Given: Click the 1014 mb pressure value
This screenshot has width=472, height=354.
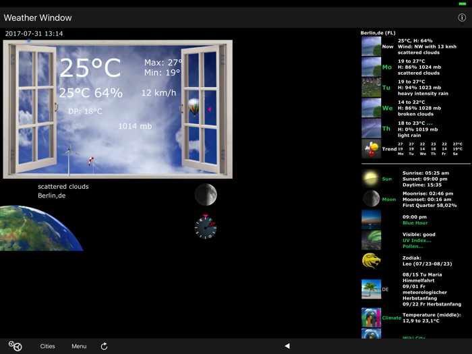Looking at the screenshot, I should click(135, 126).
